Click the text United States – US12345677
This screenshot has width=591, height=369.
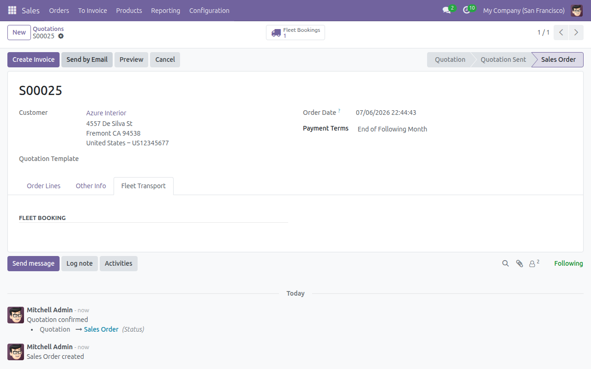tap(127, 143)
